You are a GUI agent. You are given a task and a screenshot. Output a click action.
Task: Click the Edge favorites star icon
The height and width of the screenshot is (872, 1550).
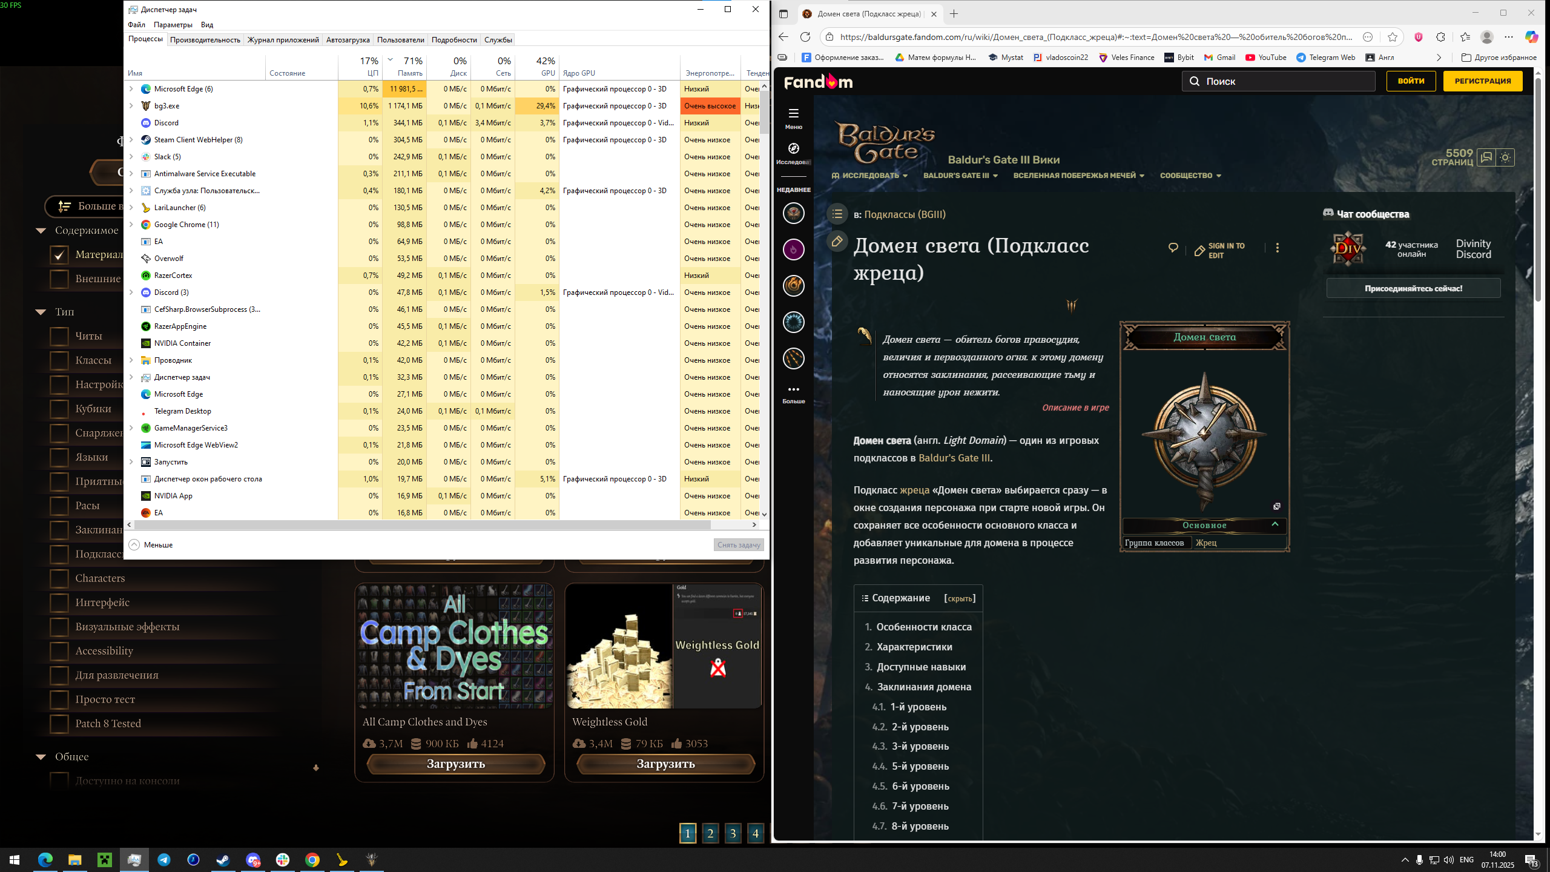click(x=1393, y=37)
